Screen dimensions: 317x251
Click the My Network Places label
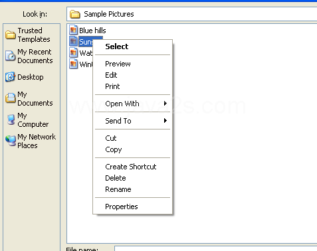37,141
